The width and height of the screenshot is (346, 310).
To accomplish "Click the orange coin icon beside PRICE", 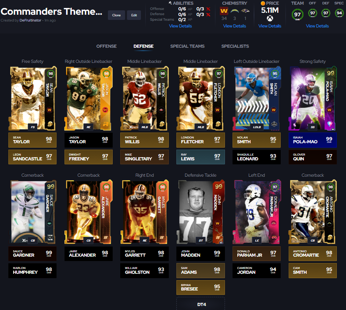I will pos(262,3).
